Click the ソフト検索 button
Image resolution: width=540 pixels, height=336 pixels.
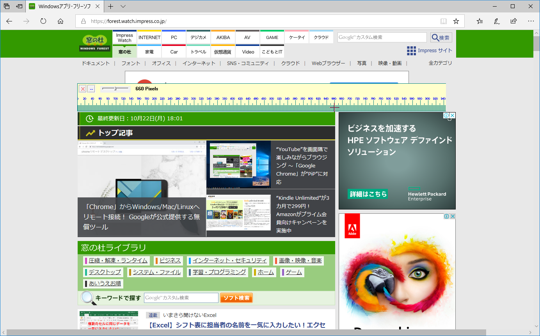pos(236,297)
